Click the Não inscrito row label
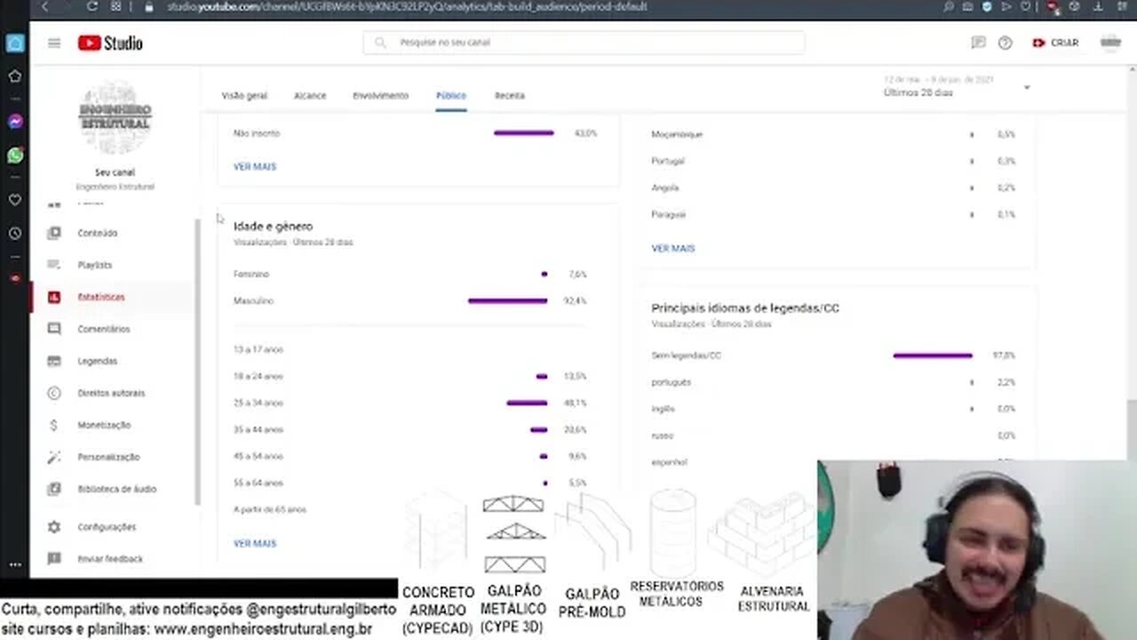Image resolution: width=1137 pixels, height=640 pixels. click(257, 133)
